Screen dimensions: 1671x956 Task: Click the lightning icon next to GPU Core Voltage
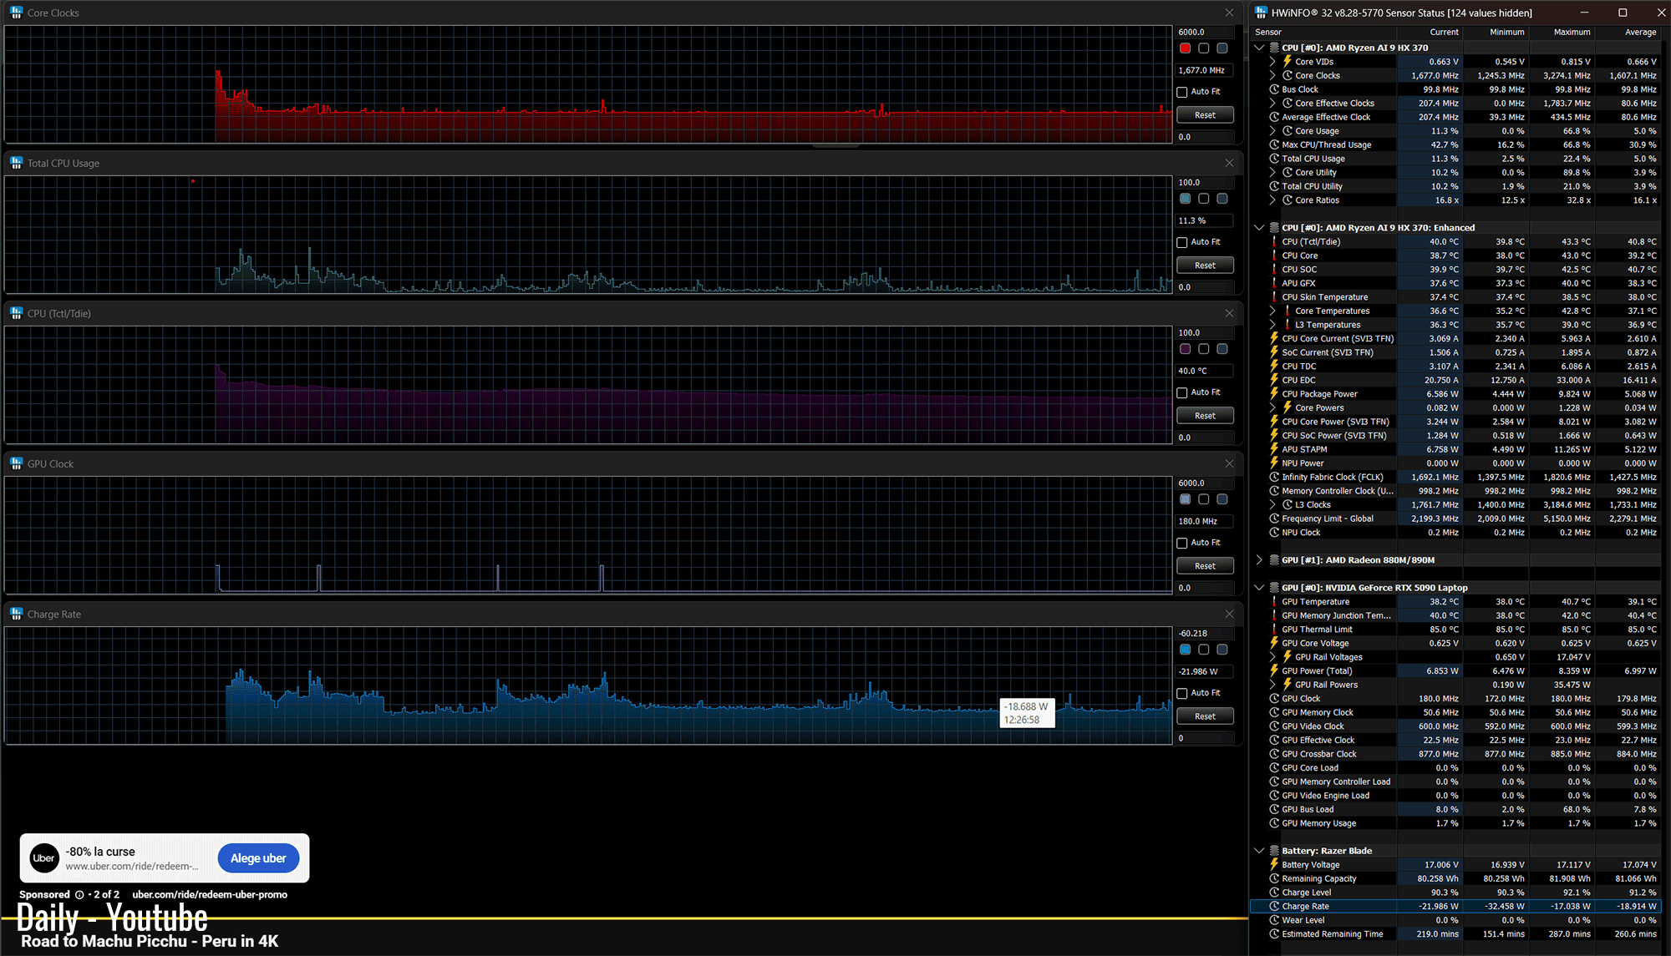pos(1274,644)
